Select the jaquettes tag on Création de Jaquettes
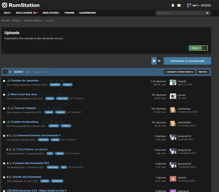 pyautogui.click(x=55, y=84)
